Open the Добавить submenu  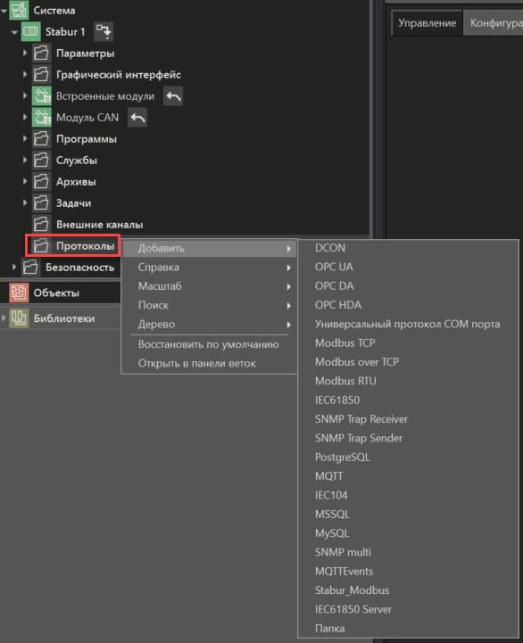point(210,248)
